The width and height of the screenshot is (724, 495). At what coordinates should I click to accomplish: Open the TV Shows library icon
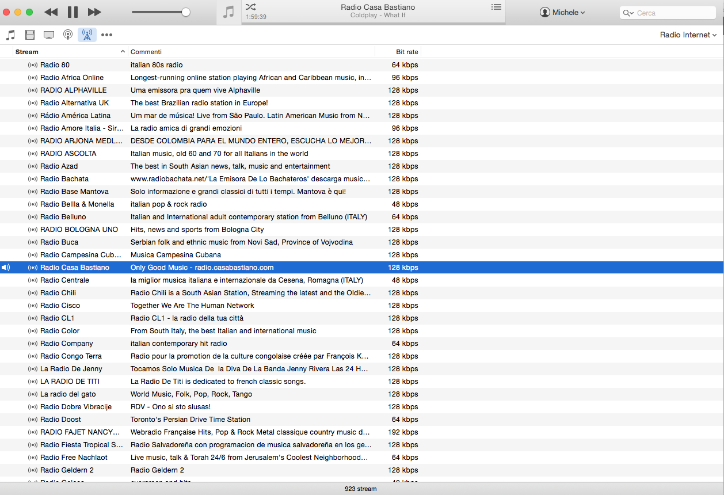pyautogui.click(x=49, y=35)
